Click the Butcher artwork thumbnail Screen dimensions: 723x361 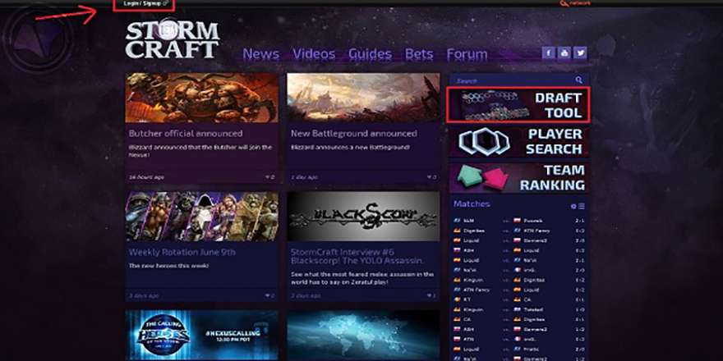point(202,98)
